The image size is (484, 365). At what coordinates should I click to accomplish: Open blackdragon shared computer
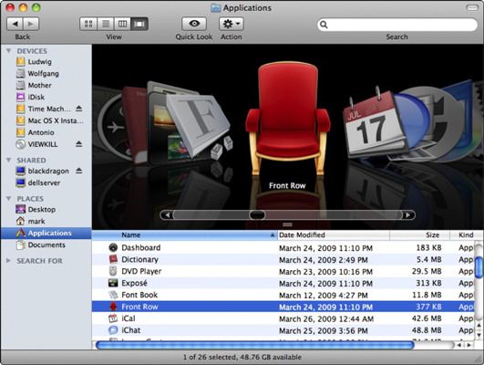[42, 171]
